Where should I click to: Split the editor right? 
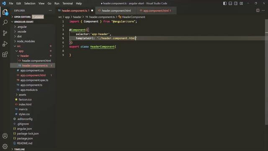258,10
